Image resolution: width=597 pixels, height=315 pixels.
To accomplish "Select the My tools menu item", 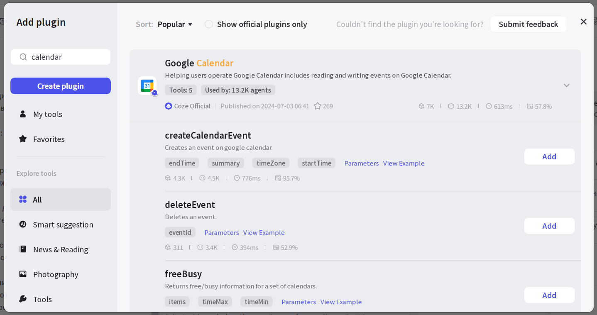I will pyautogui.click(x=61, y=114).
